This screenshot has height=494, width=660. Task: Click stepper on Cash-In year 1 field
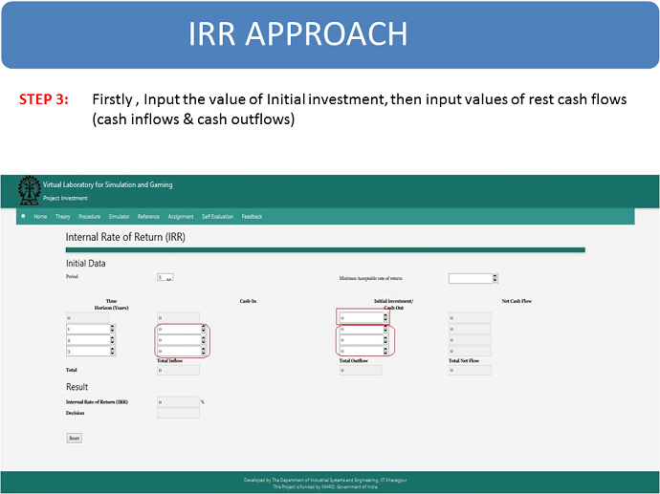pos(204,329)
